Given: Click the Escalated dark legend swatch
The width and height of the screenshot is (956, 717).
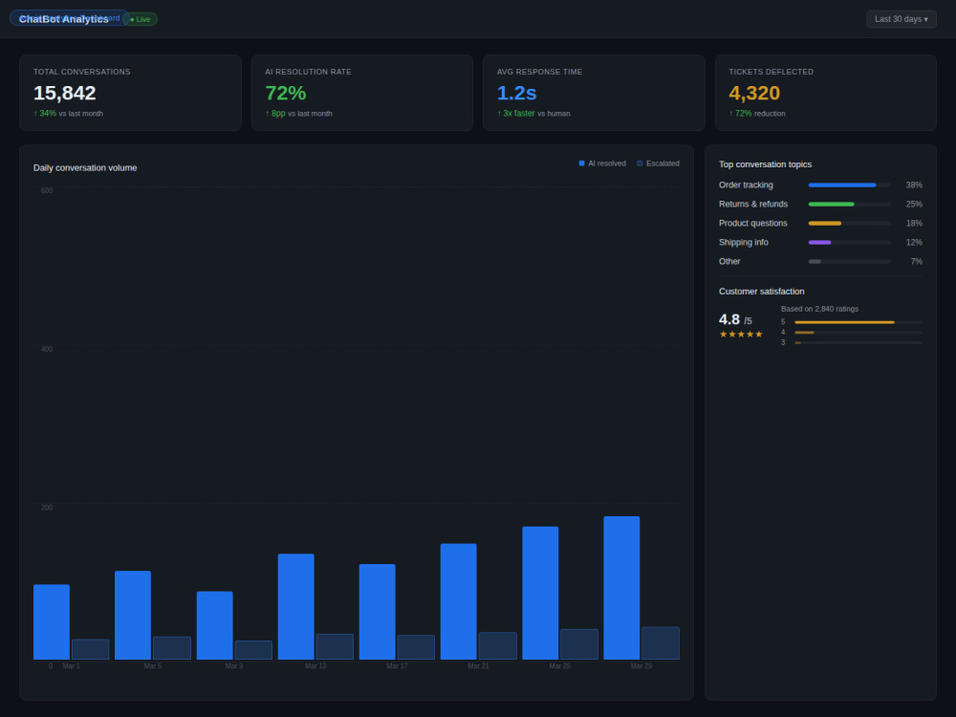Looking at the screenshot, I should 640,163.
